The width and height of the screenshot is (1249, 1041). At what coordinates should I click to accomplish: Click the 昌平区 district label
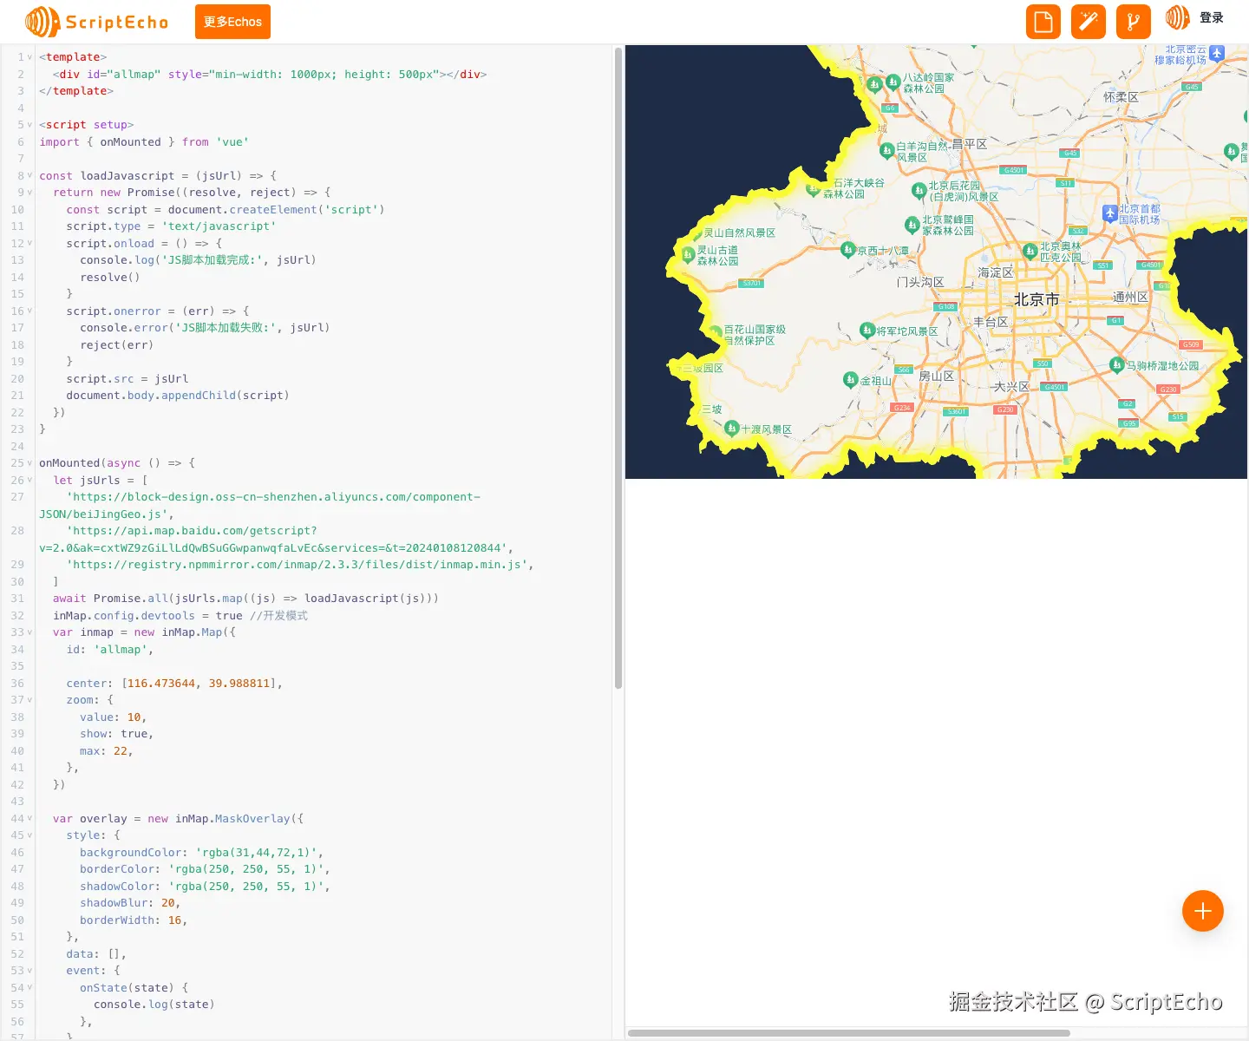pyautogui.click(x=970, y=144)
